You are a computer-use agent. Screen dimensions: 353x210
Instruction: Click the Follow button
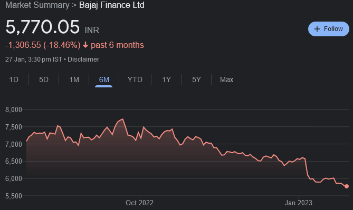point(328,29)
